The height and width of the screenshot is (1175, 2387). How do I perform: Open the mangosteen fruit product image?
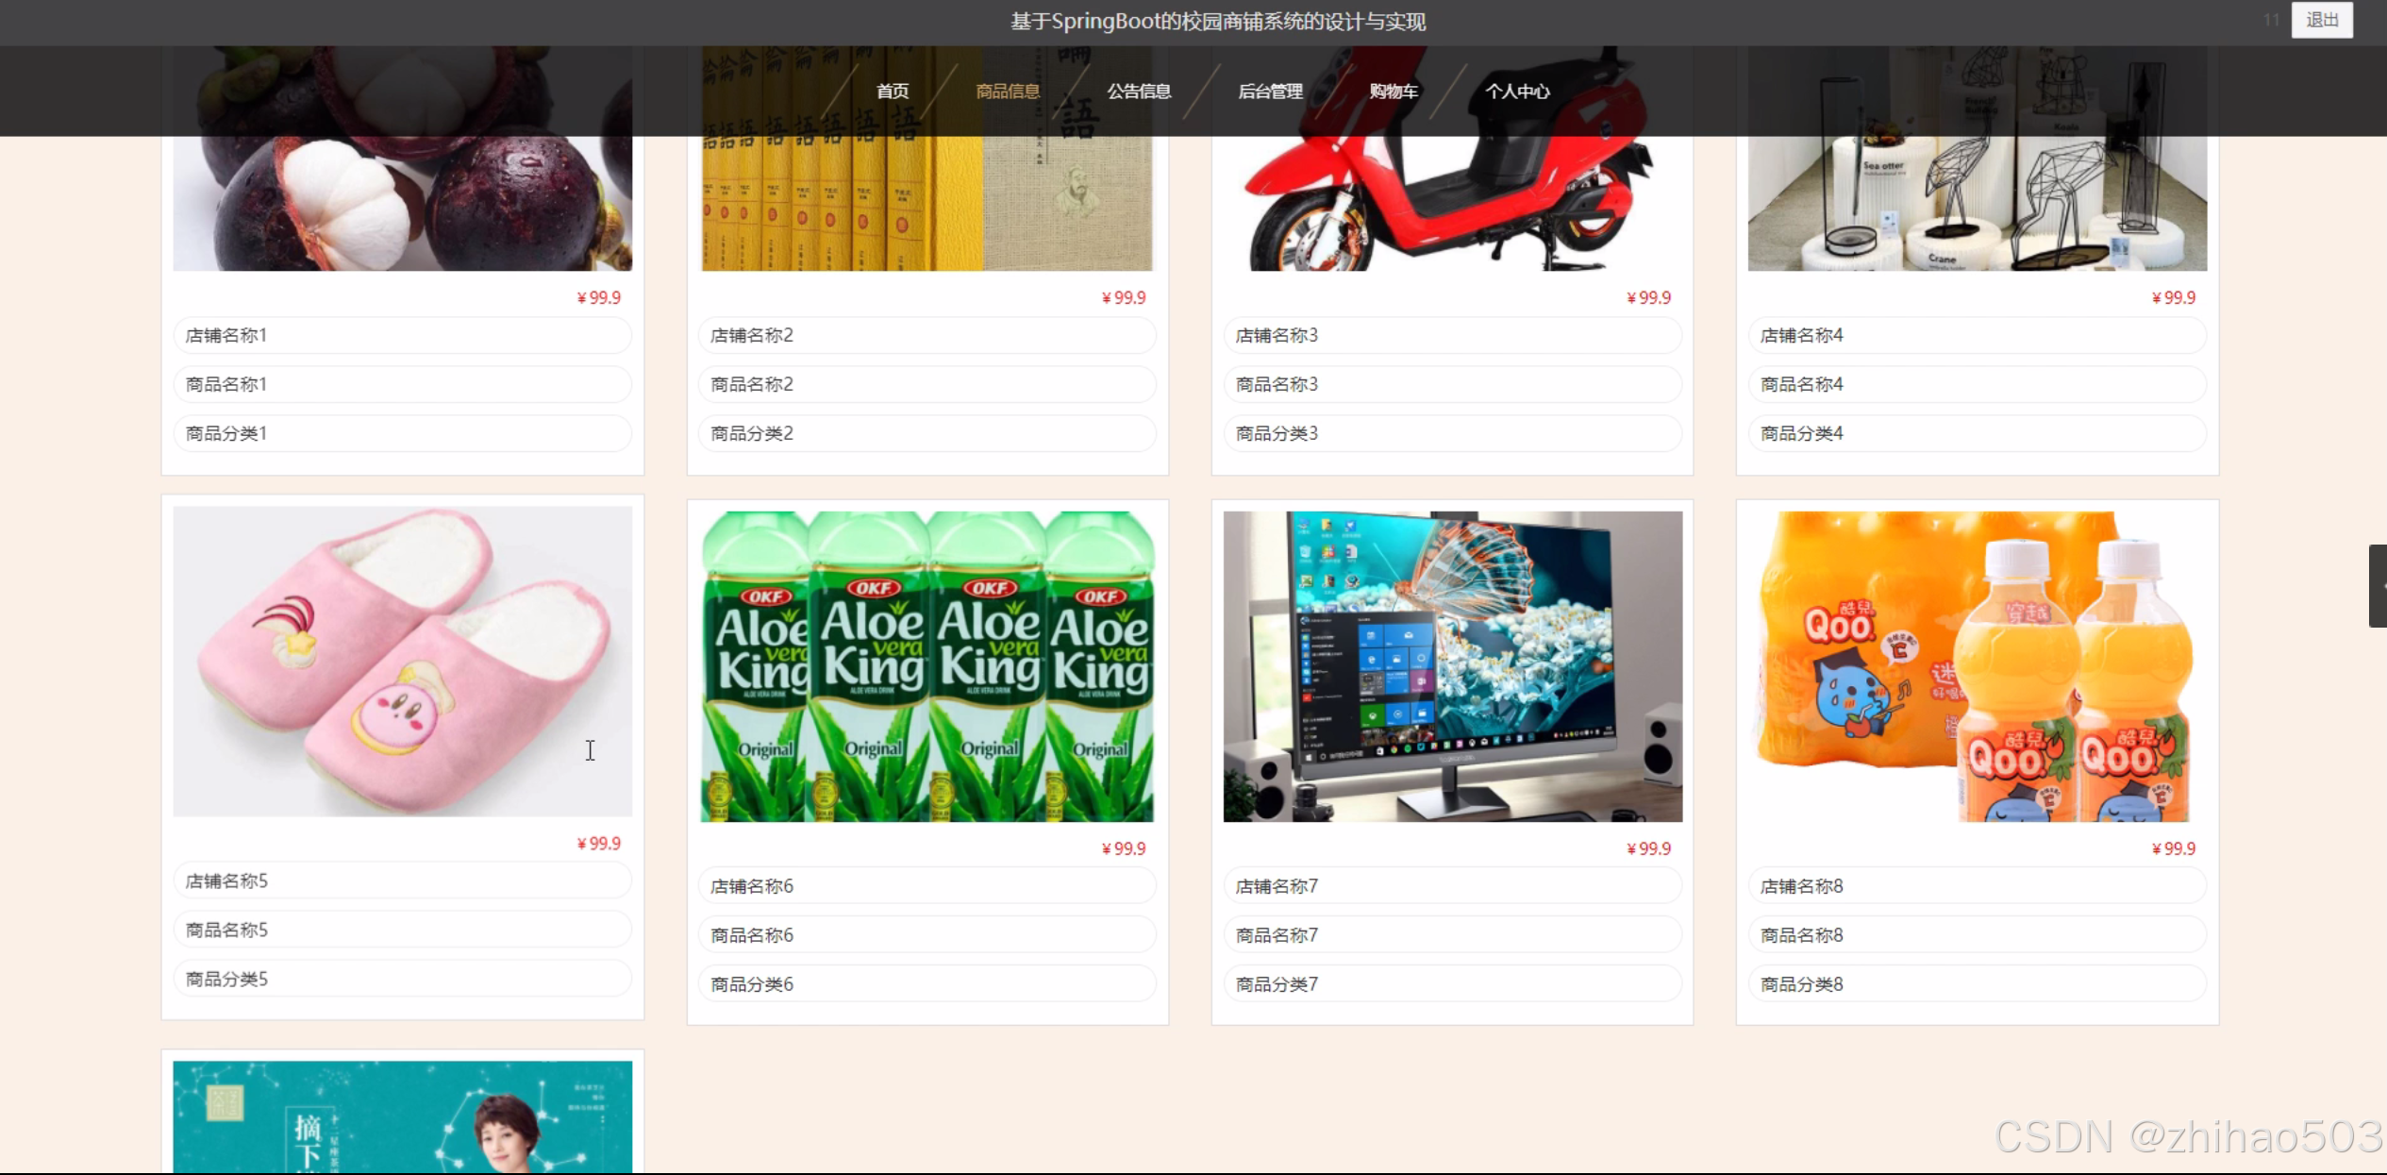[402, 203]
